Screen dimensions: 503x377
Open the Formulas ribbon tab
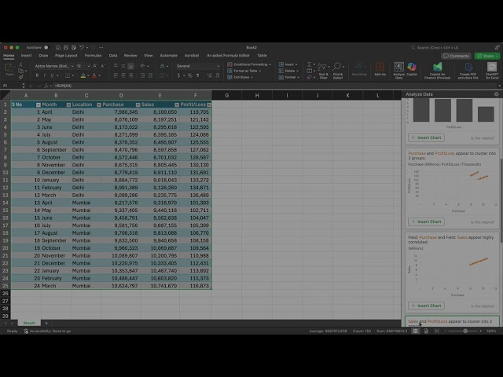pos(93,56)
